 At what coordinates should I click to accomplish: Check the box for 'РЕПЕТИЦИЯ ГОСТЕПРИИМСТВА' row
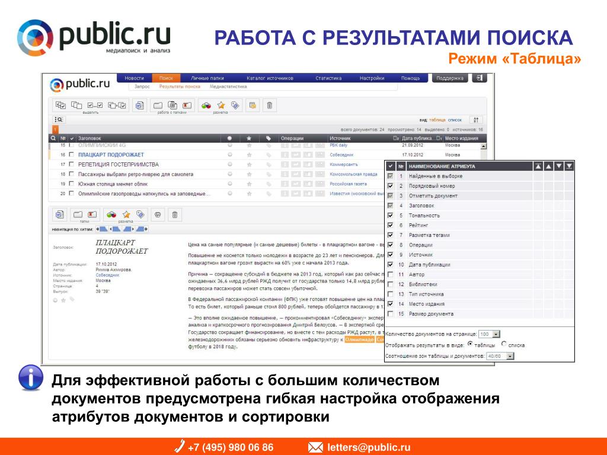coord(71,164)
